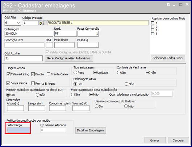The image size is (192, 147).
Task: Focus the Volume(m³) field
Action: (x=81, y=108)
